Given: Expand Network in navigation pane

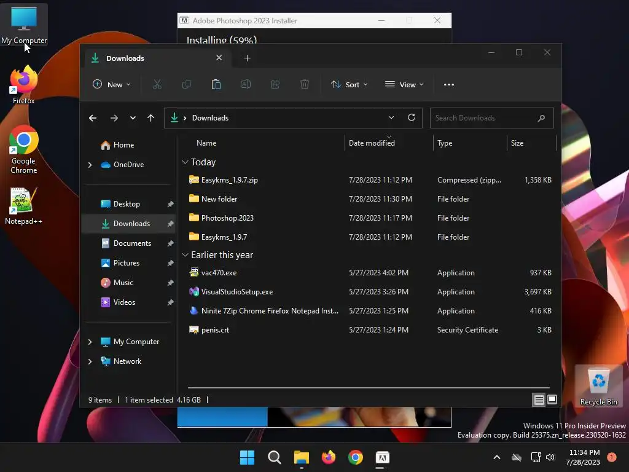Looking at the screenshot, I should pos(90,361).
